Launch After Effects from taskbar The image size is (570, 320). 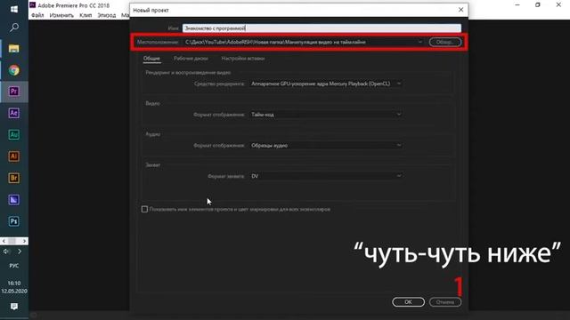pos(14,113)
